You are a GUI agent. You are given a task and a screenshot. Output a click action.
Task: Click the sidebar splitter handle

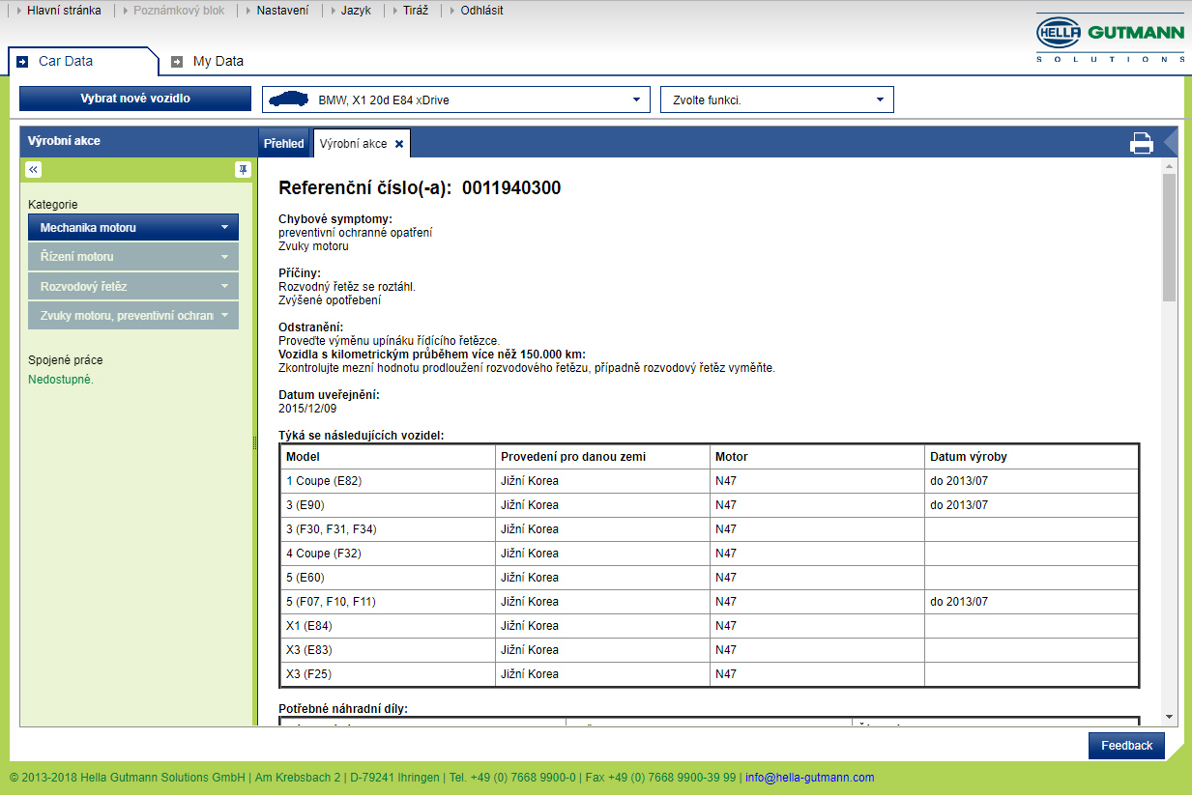click(254, 441)
